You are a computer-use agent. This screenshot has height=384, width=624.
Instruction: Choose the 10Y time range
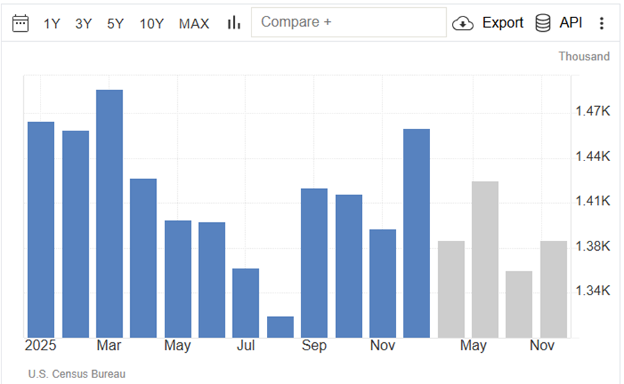151,24
